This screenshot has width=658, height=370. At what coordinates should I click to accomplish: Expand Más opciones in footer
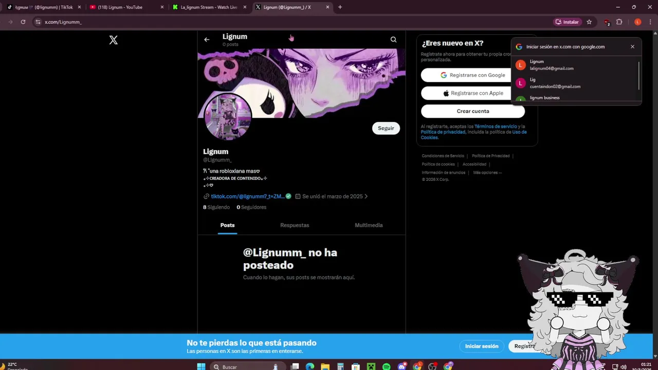coord(487,173)
